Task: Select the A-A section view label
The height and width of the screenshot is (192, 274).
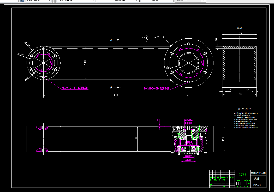Action: pyautogui.click(x=239, y=28)
